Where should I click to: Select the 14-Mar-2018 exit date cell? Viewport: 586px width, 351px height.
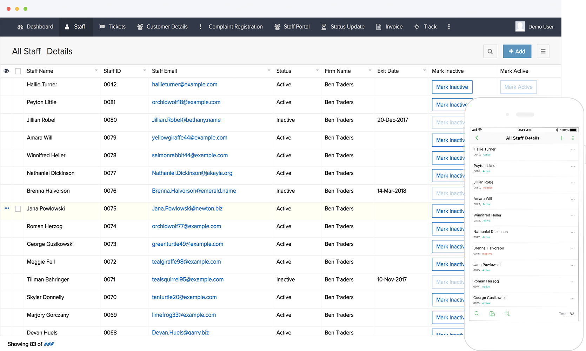coord(392,191)
